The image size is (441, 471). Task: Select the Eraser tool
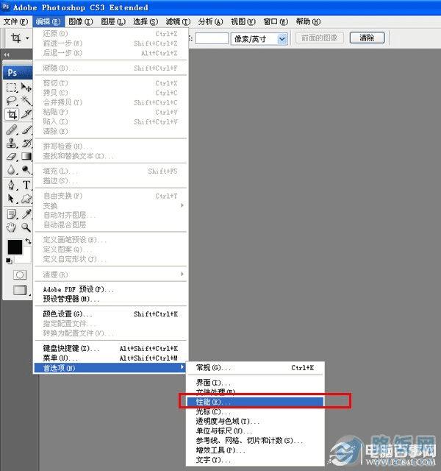coord(12,157)
